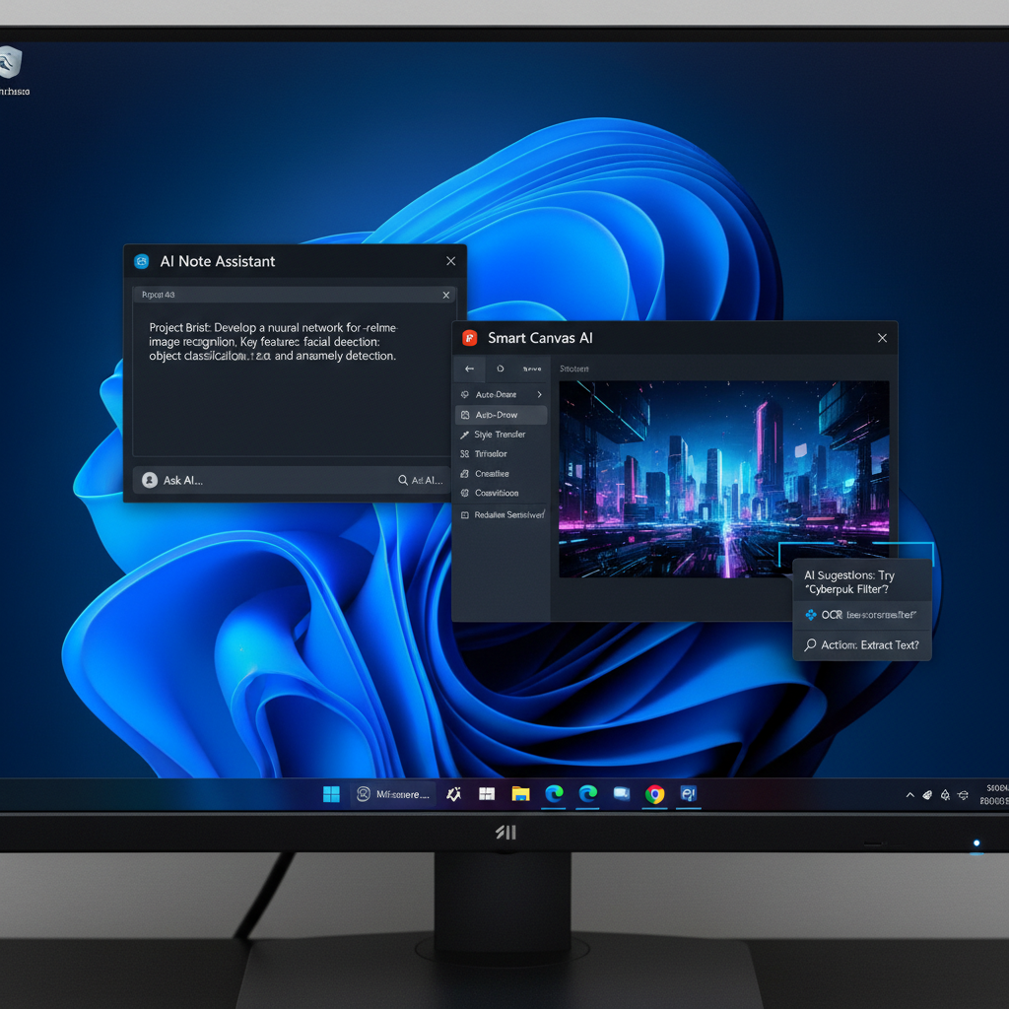Close the Smart Canvas AI window

[882, 338]
